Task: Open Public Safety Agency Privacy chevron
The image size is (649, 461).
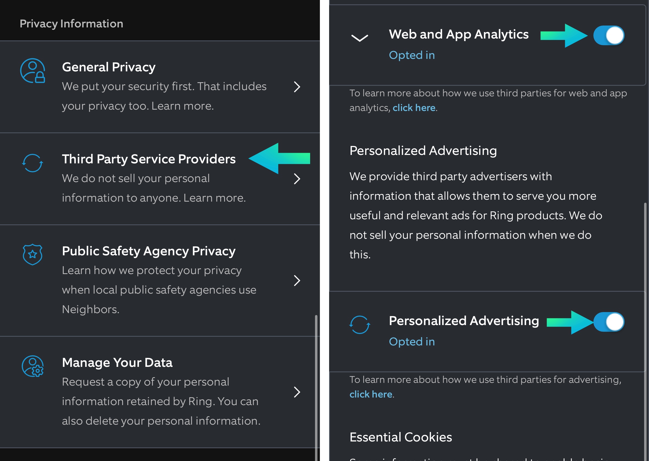Action: pos(297,281)
